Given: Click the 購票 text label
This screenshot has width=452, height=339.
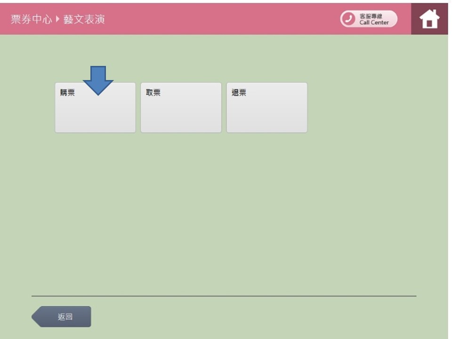Looking at the screenshot, I should pyautogui.click(x=67, y=93).
